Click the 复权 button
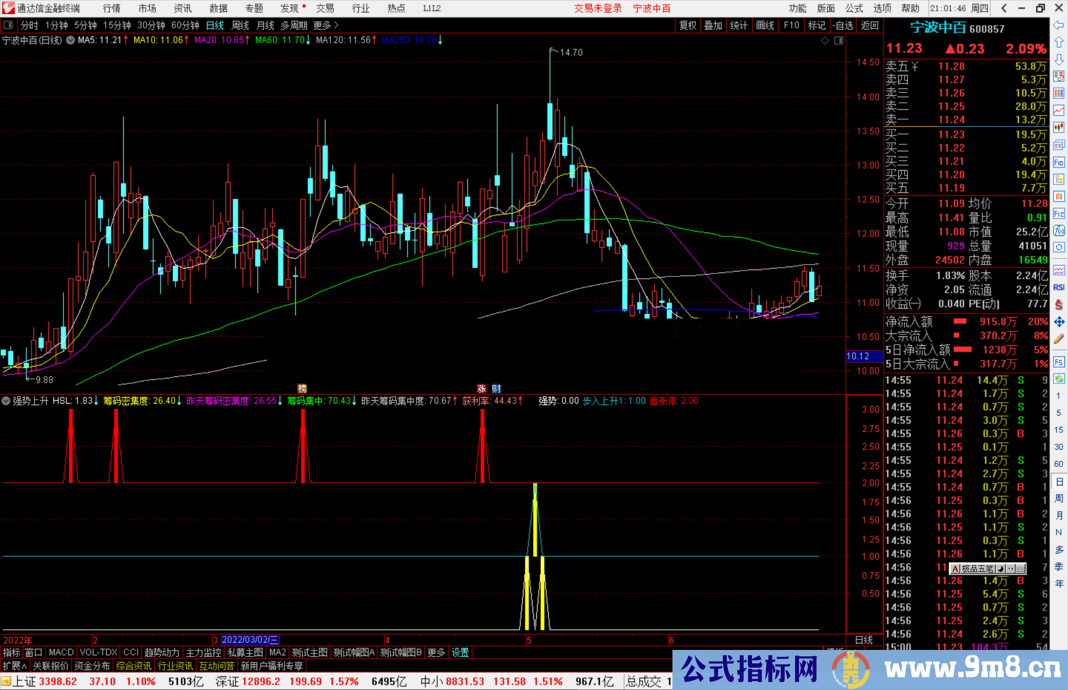The height and width of the screenshot is (690, 1068). (688, 25)
